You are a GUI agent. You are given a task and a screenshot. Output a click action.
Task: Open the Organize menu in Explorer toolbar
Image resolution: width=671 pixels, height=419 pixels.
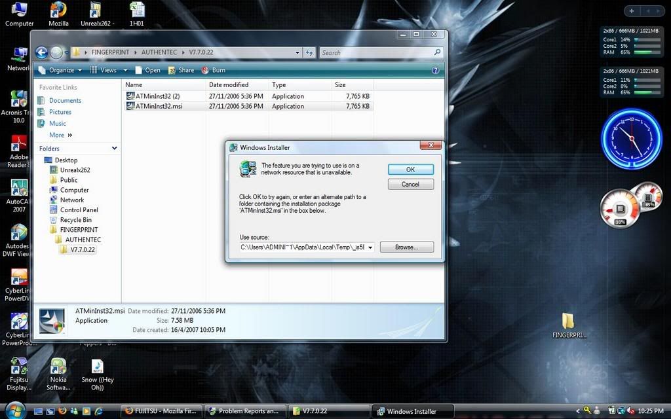pyautogui.click(x=60, y=70)
